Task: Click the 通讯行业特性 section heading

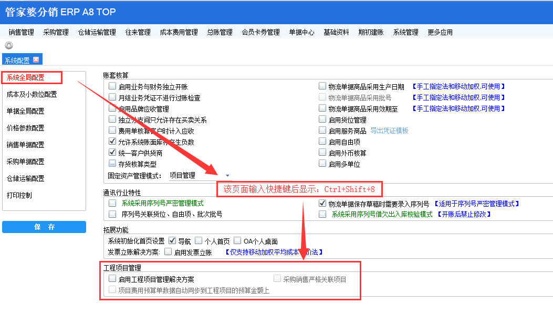Action: pos(122,193)
